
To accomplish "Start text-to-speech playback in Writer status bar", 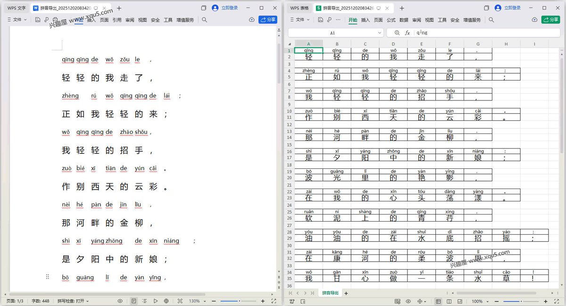I will (x=156, y=301).
